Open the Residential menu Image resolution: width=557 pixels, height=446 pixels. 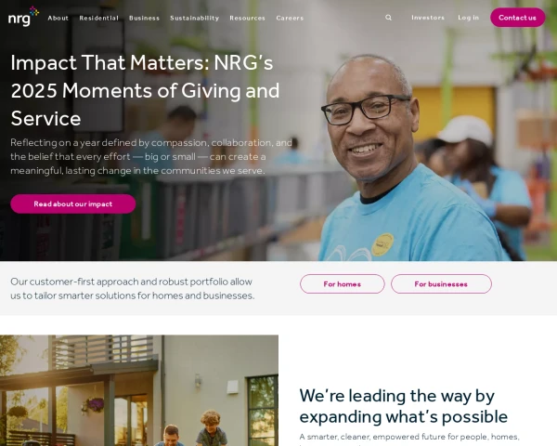98,18
